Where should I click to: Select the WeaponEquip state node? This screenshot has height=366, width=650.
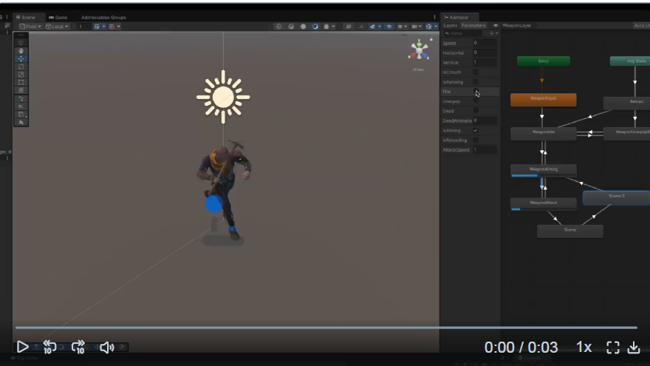coord(543,99)
